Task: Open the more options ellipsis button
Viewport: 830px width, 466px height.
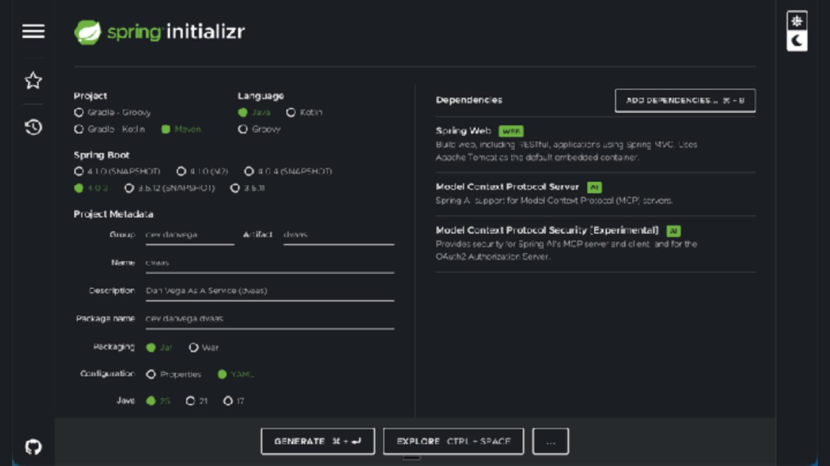Action: 550,441
